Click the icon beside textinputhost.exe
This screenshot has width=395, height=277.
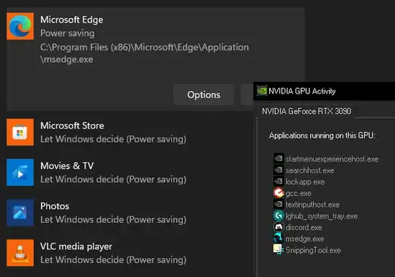(x=279, y=205)
